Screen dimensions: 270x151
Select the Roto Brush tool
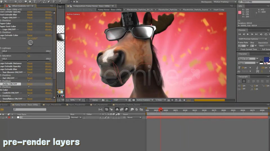[x=55, y=2]
